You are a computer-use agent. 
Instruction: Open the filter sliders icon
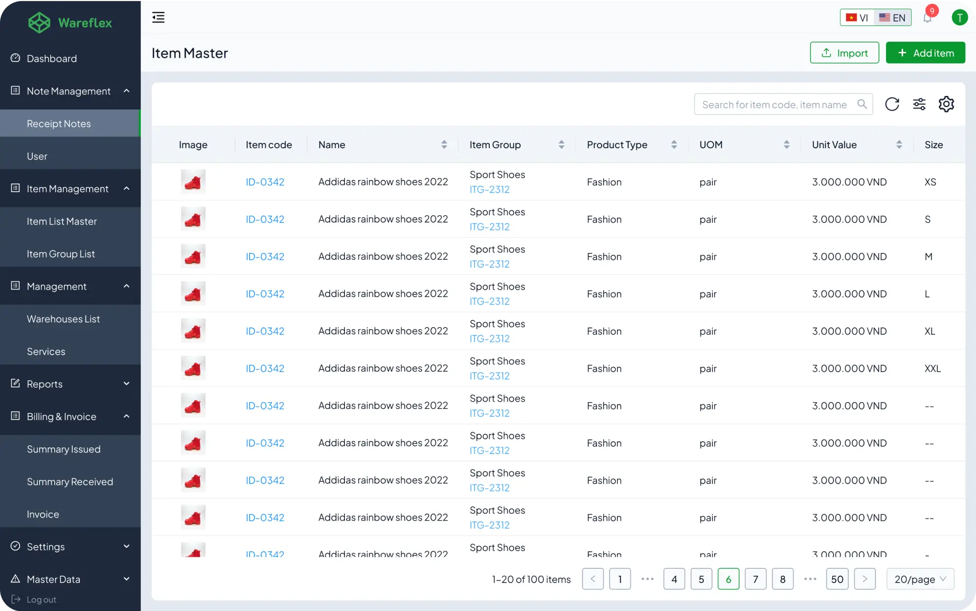[919, 104]
